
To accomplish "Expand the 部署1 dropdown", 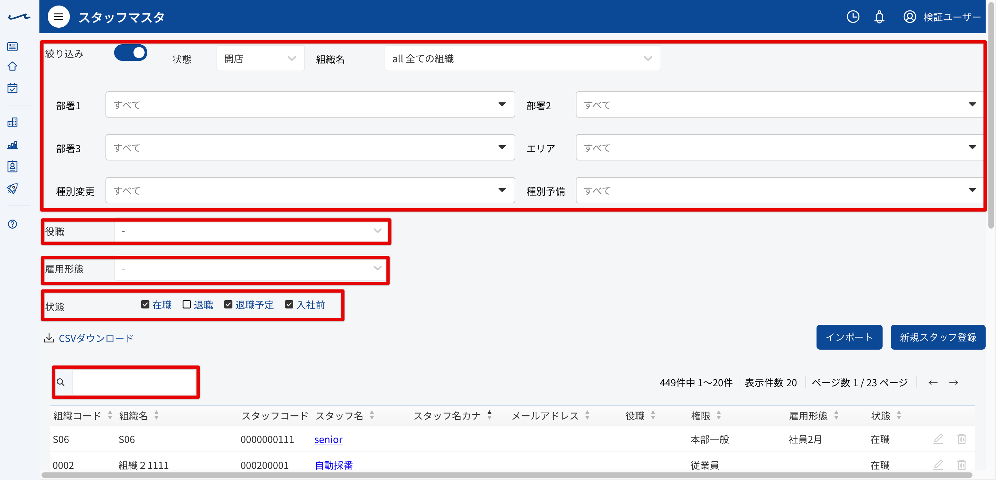I will click(x=310, y=104).
